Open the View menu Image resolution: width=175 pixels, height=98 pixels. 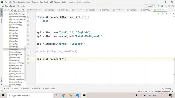[x=15, y=2]
